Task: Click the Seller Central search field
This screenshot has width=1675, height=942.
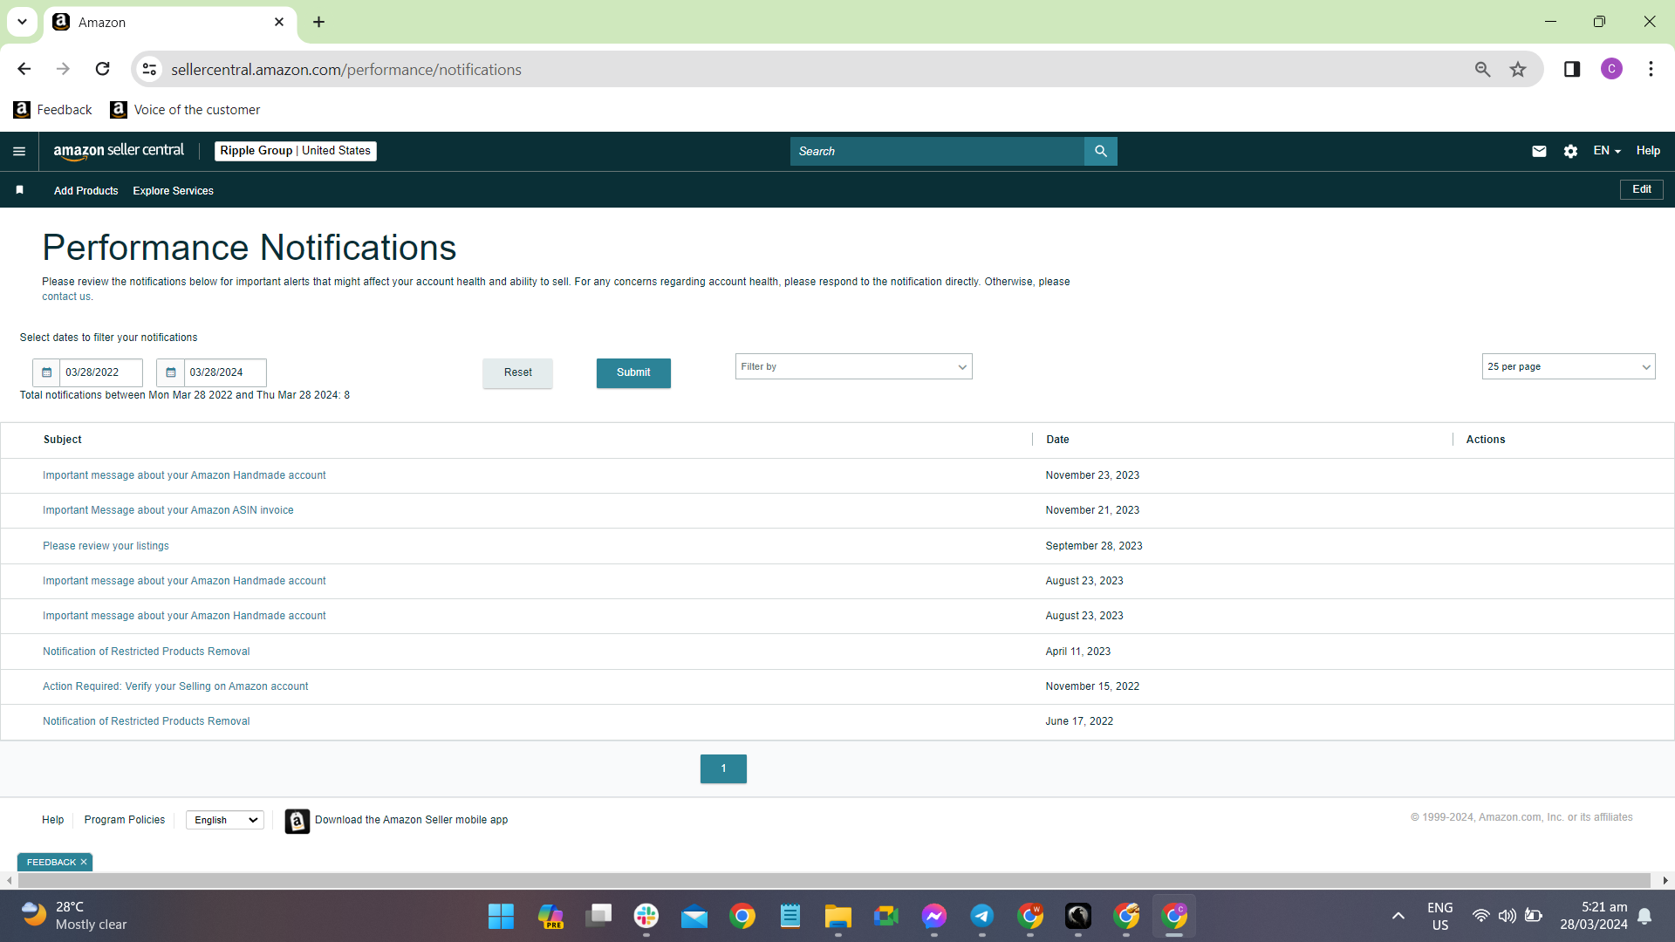Action: pyautogui.click(x=937, y=151)
